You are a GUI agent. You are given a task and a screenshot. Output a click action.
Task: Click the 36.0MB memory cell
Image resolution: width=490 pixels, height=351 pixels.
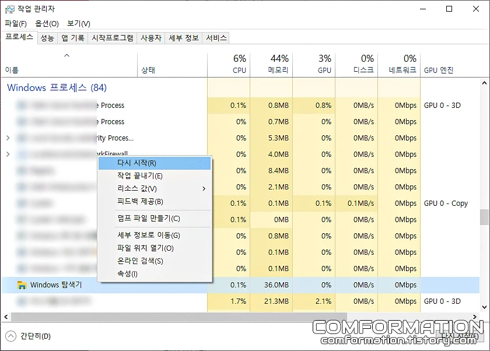(x=271, y=285)
